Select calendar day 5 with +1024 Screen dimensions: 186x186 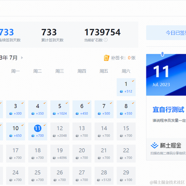point(60,109)
